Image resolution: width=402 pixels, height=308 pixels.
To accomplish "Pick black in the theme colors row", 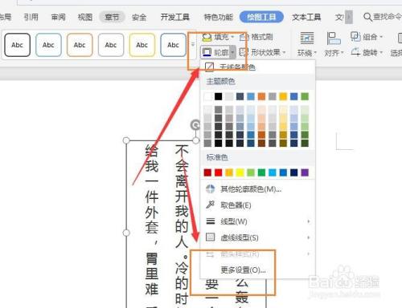I will (x=219, y=96).
